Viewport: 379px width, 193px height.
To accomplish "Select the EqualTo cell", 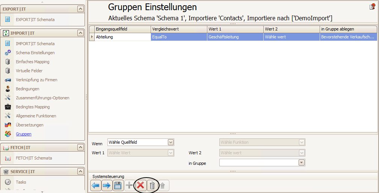I will [179, 37].
